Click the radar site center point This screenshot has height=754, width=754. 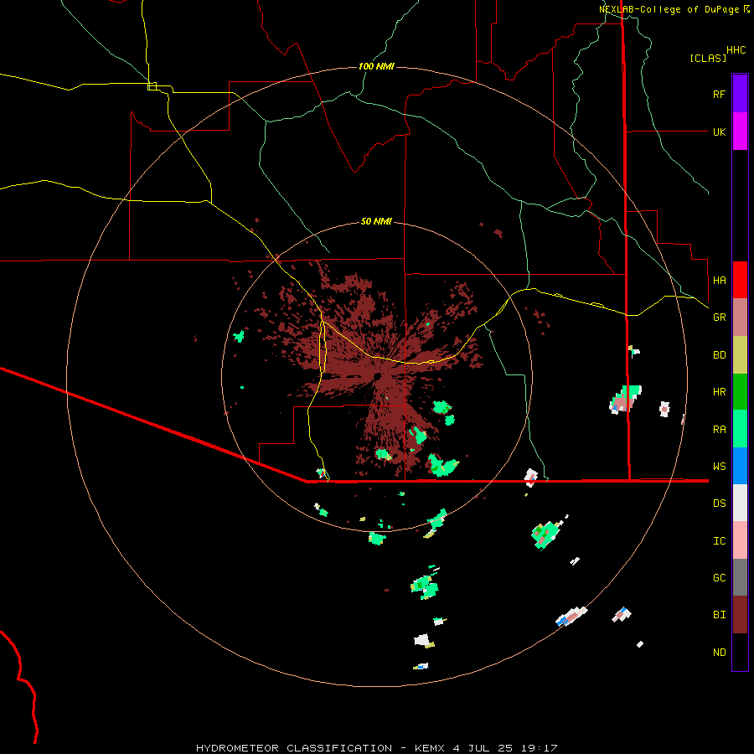click(378, 375)
